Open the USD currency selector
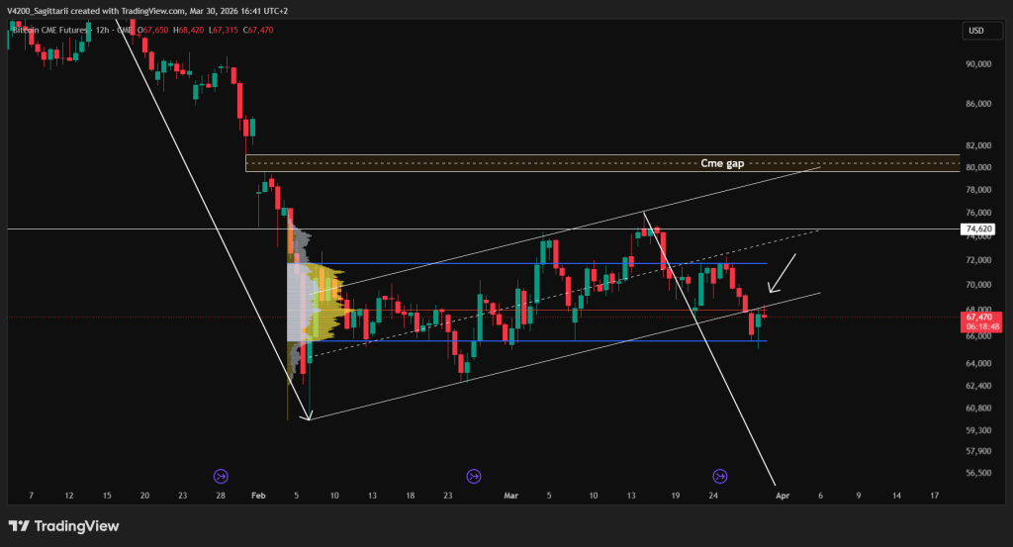The height and width of the screenshot is (547, 1013). coord(974,31)
